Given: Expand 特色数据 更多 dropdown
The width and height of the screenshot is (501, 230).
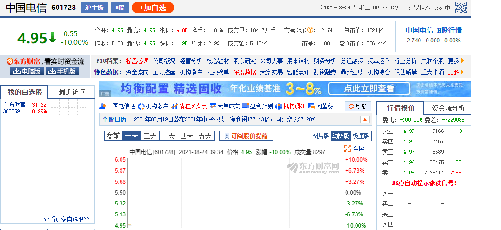Looking at the screenshot, I should tap(456, 72).
